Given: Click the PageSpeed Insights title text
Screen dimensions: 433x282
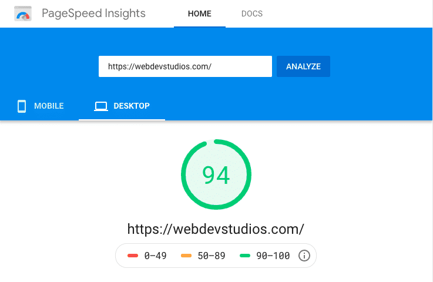Looking at the screenshot, I should coord(93,14).
